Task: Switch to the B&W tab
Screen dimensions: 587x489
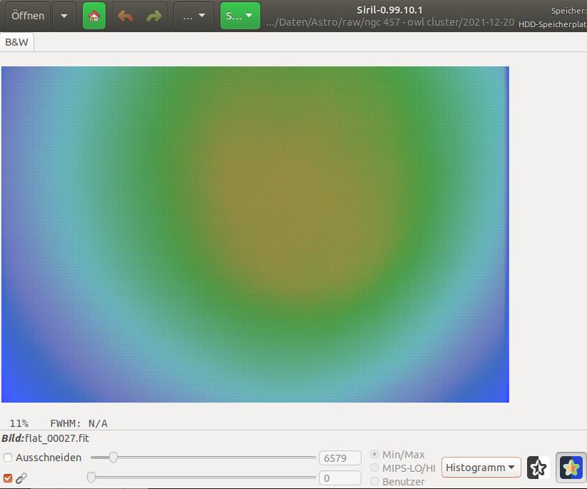Action: (x=17, y=42)
